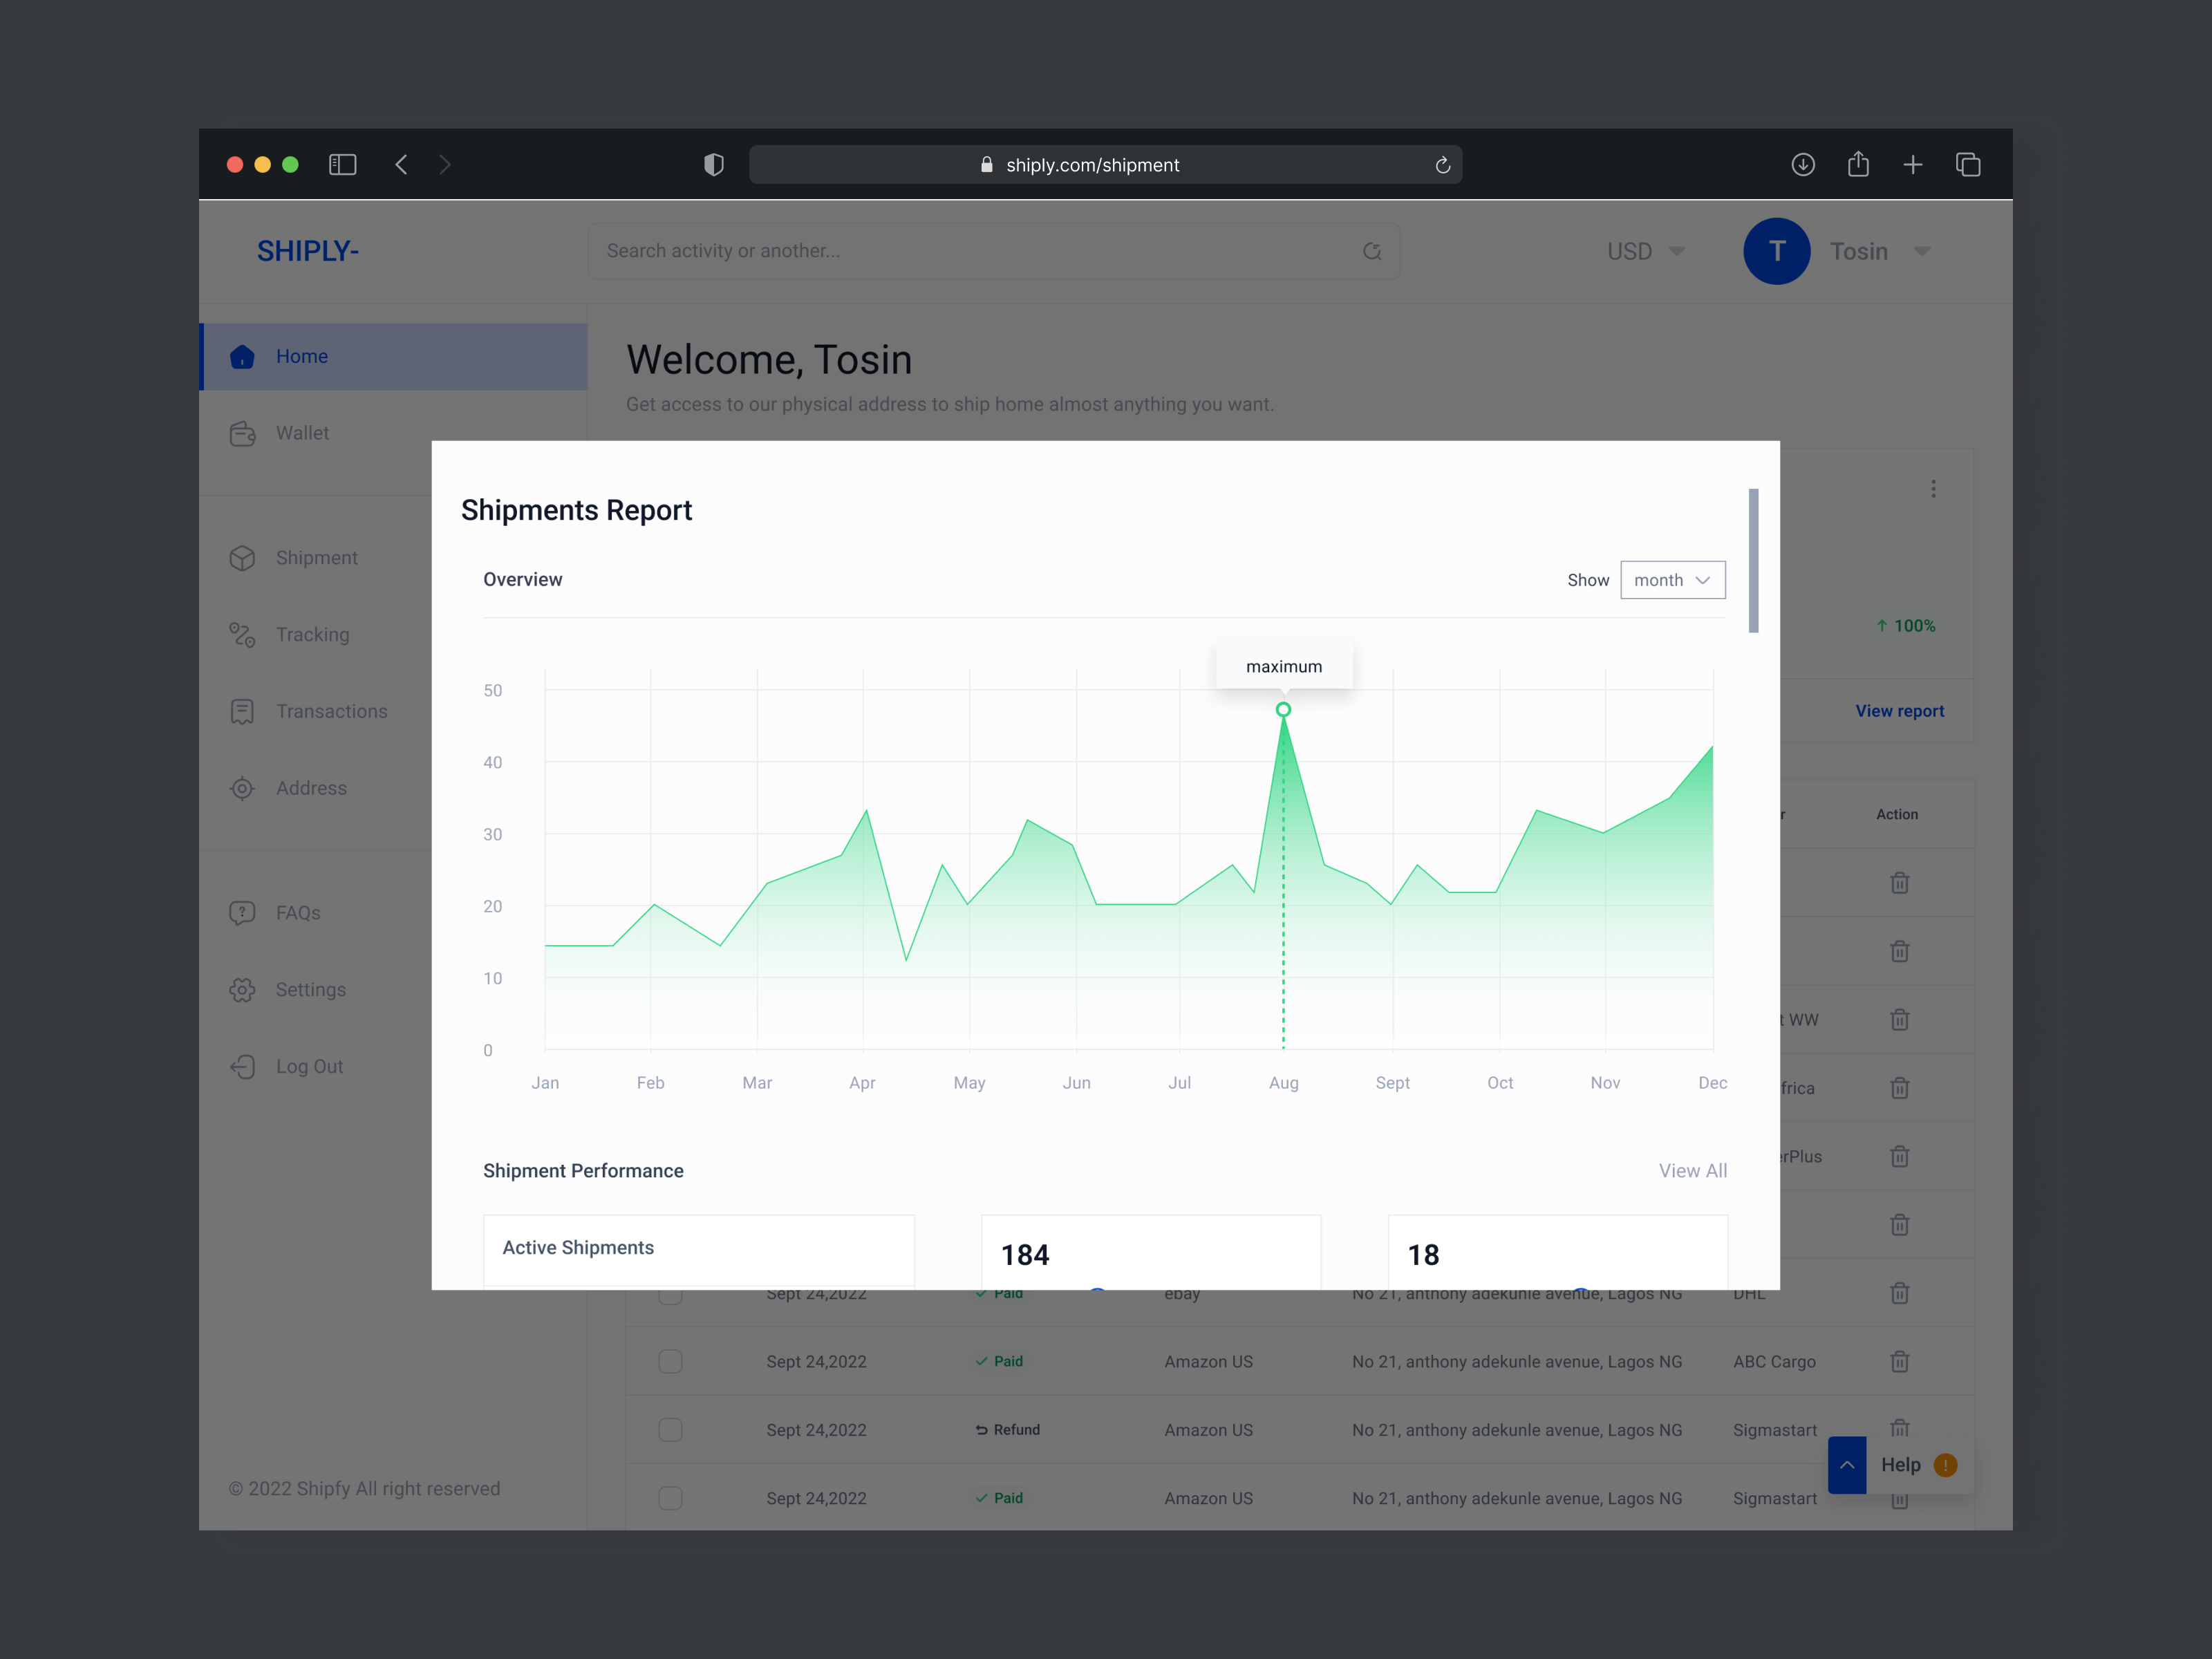
Task: Click the View report link
Action: pos(1899,710)
